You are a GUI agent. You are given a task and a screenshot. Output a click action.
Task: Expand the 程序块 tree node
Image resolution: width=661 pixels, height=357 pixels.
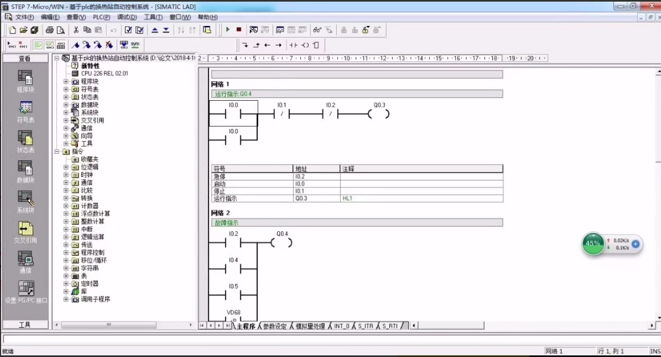pos(66,81)
